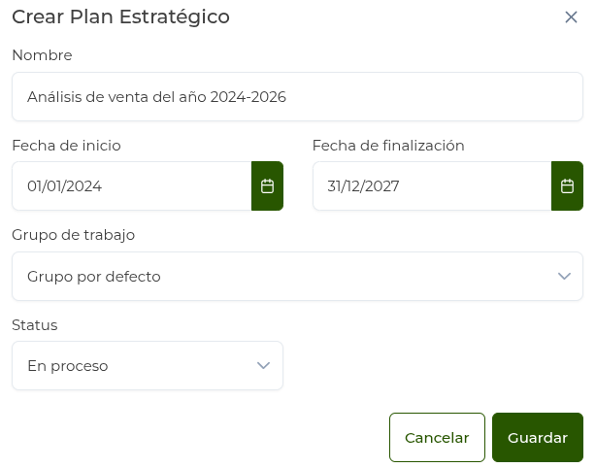Click the Nombre field label
Screen dimensions: 596x468
click(x=42, y=55)
